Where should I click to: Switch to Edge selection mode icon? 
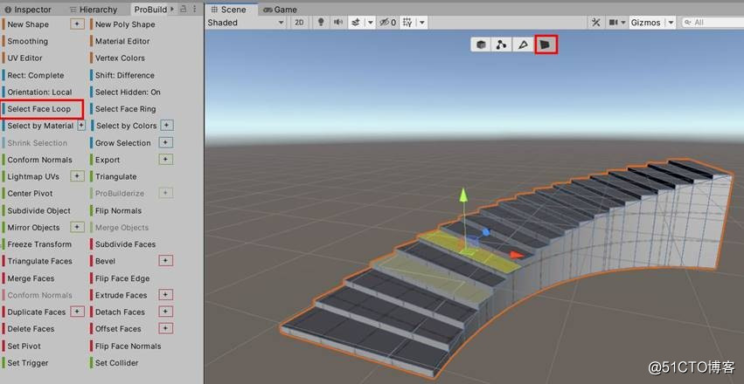[523, 45]
